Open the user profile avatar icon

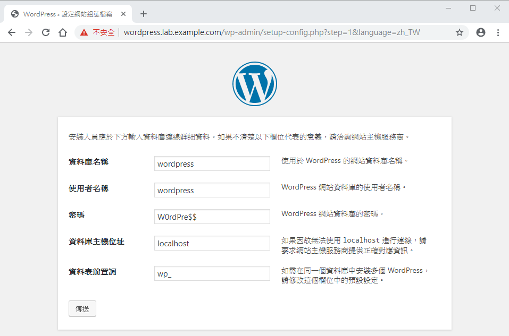coord(481,32)
